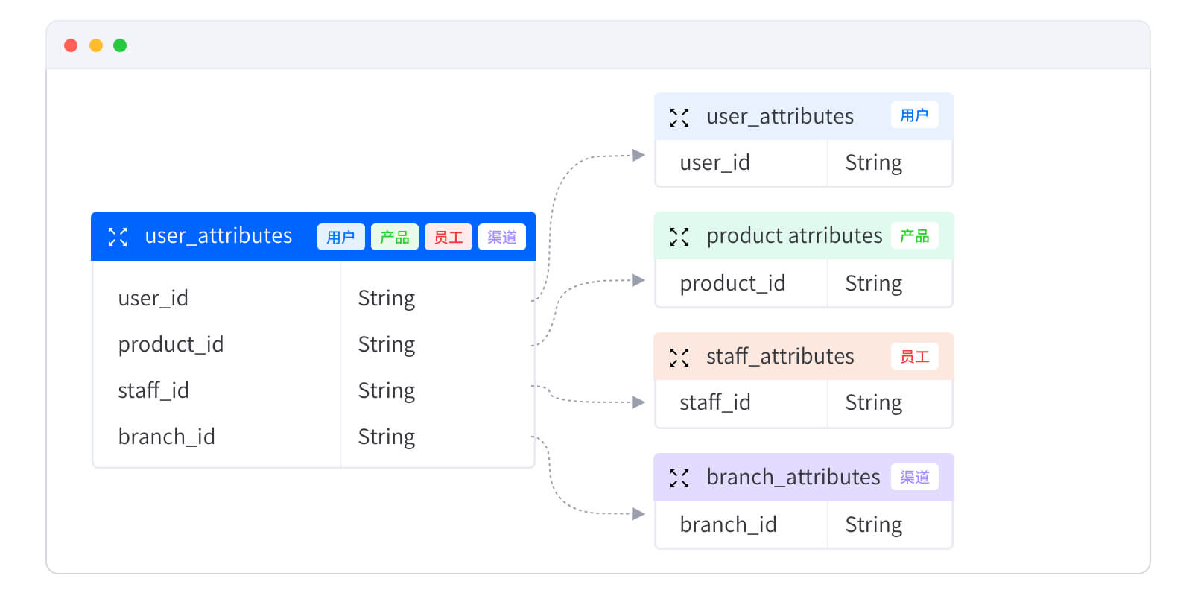This screenshot has height=596, width=1192.
Task: Select branch_id field in branch_attributes table
Action: coord(728,524)
